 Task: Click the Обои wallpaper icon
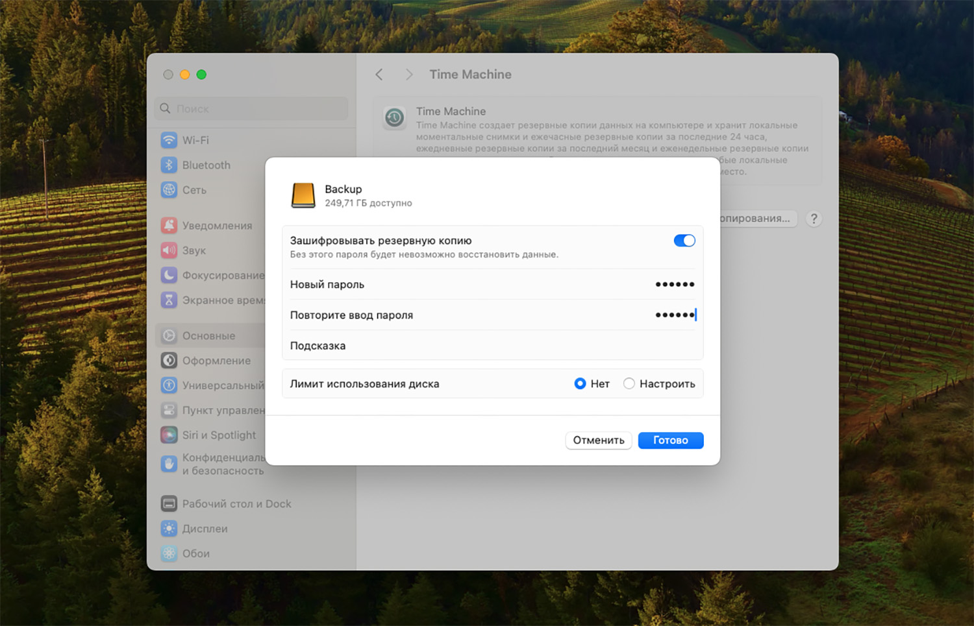169,553
